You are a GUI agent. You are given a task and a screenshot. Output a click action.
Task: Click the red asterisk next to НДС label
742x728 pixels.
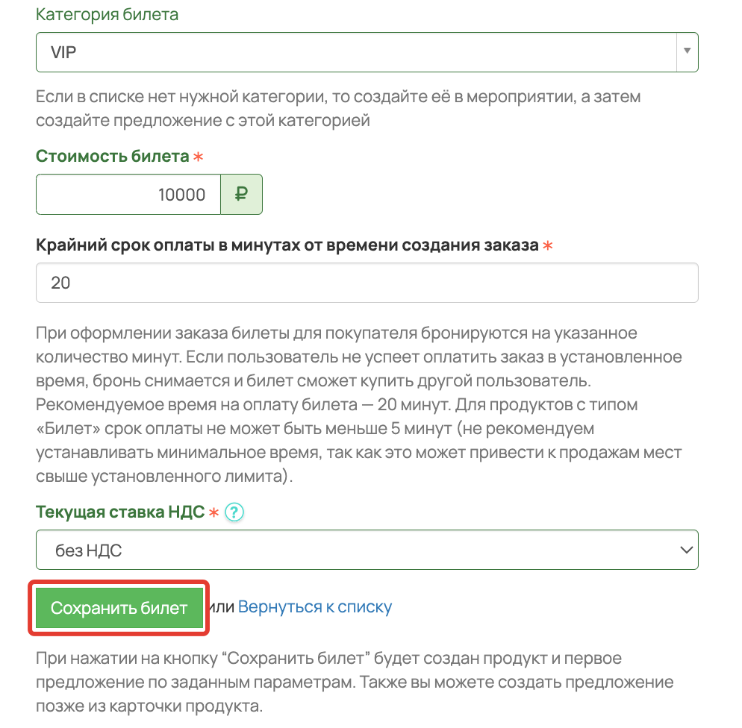214,512
